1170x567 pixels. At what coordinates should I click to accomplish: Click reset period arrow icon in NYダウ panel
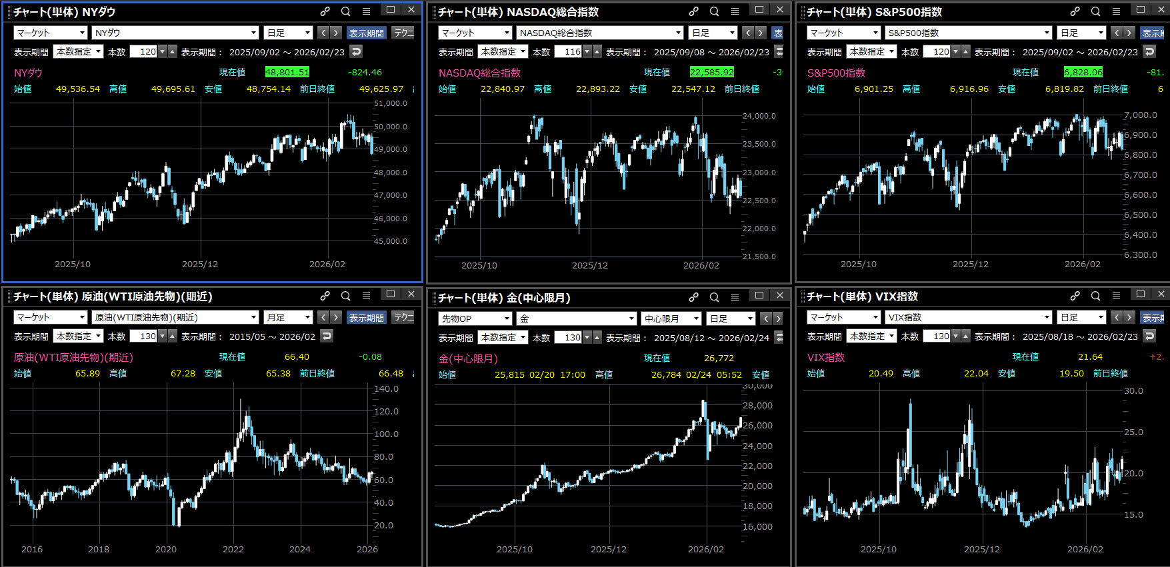click(356, 51)
